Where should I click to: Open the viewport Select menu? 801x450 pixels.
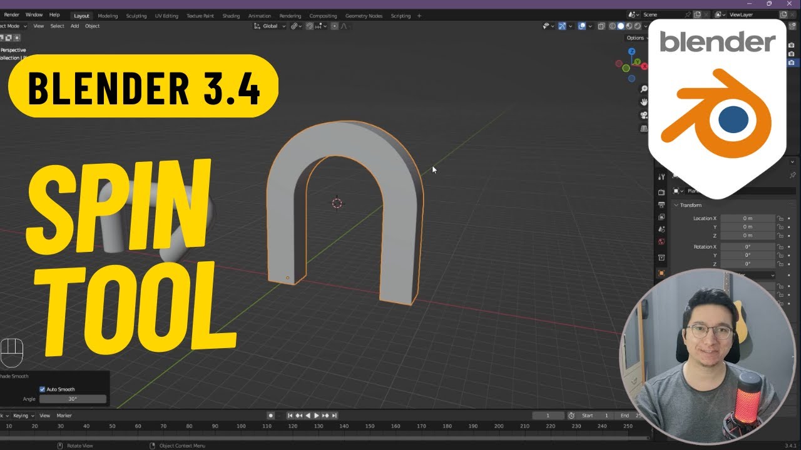[57, 26]
